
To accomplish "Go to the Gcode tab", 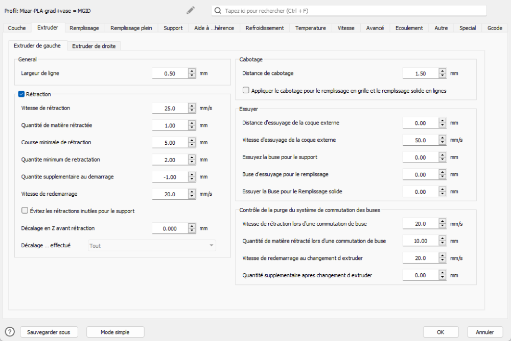I will click(x=495, y=28).
